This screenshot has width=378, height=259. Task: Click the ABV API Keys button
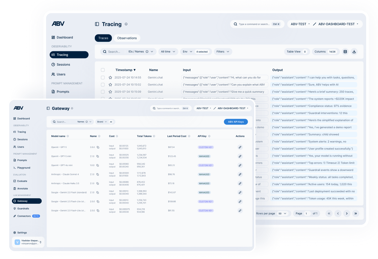(x=236, y=122)
